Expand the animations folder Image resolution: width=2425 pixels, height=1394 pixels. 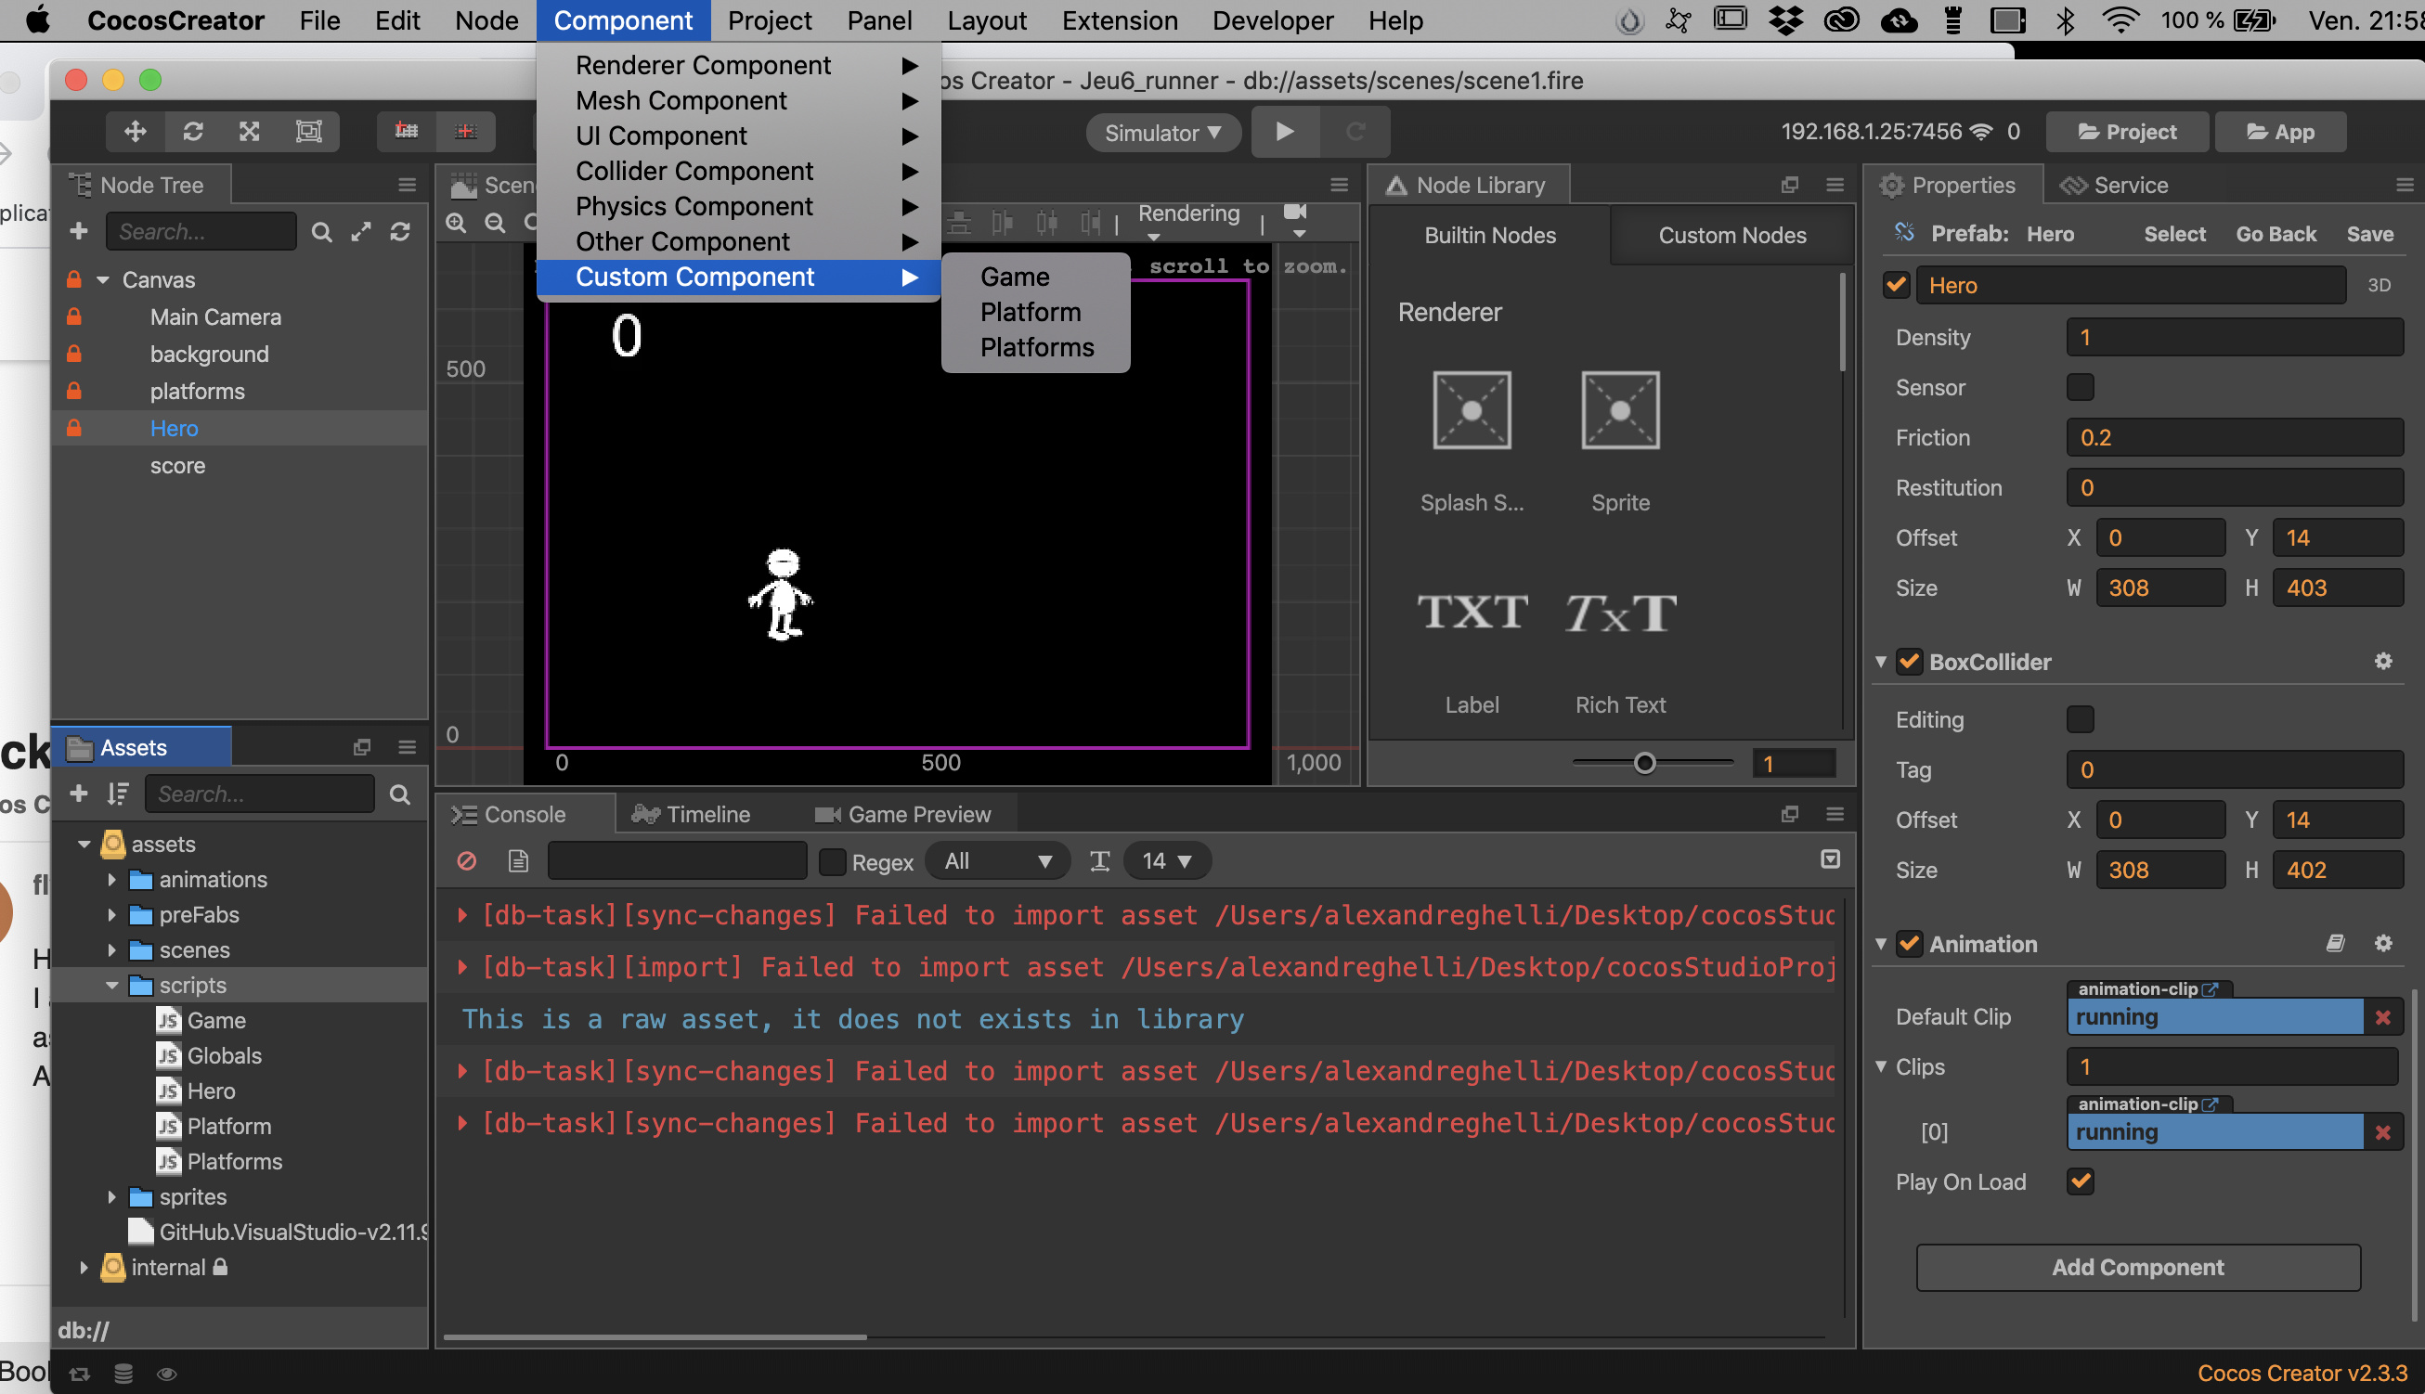(x=112, y=880)
